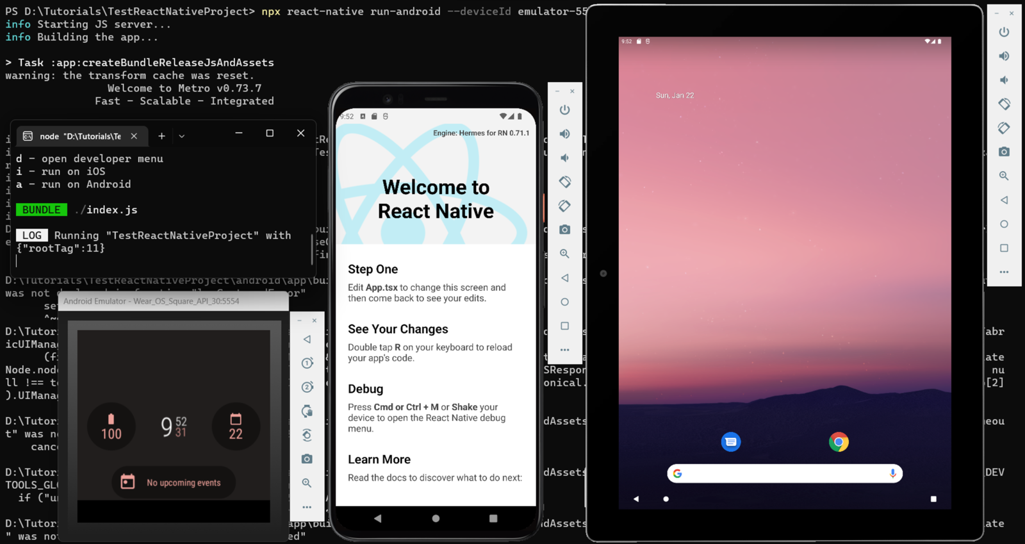
Task: Tap the voice search microphone on tablet
Action: (x=892, y=474)
